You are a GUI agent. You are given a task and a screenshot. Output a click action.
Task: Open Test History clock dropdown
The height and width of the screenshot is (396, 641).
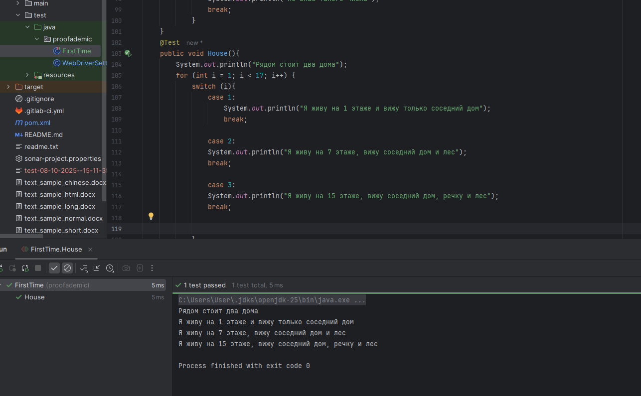[x=110, y=268]
